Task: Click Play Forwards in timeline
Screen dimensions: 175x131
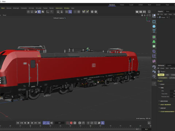Action: pos(28,123)
